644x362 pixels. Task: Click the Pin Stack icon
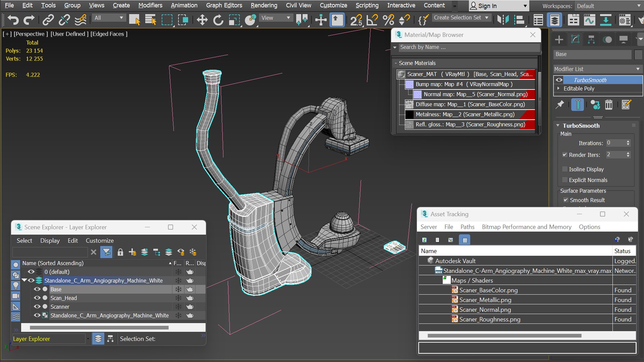point(560,105)
